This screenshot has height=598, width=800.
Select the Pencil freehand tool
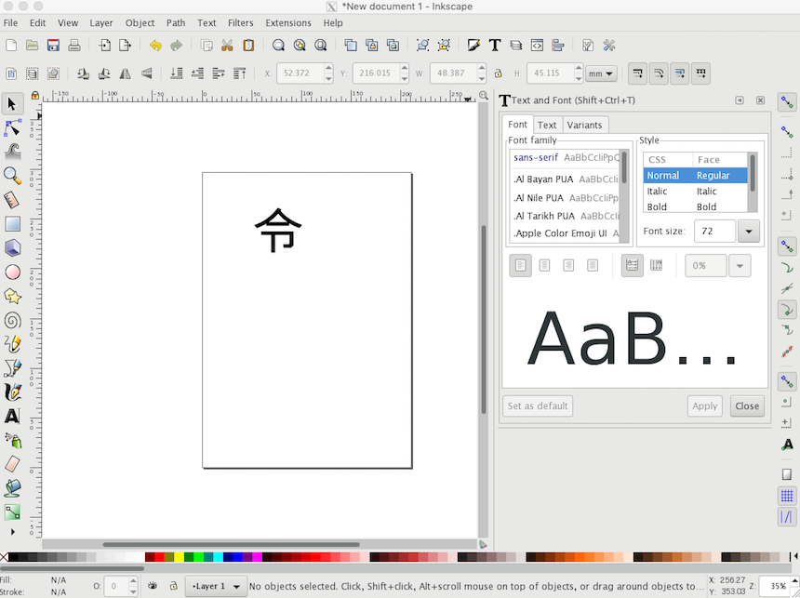(12, 344)
